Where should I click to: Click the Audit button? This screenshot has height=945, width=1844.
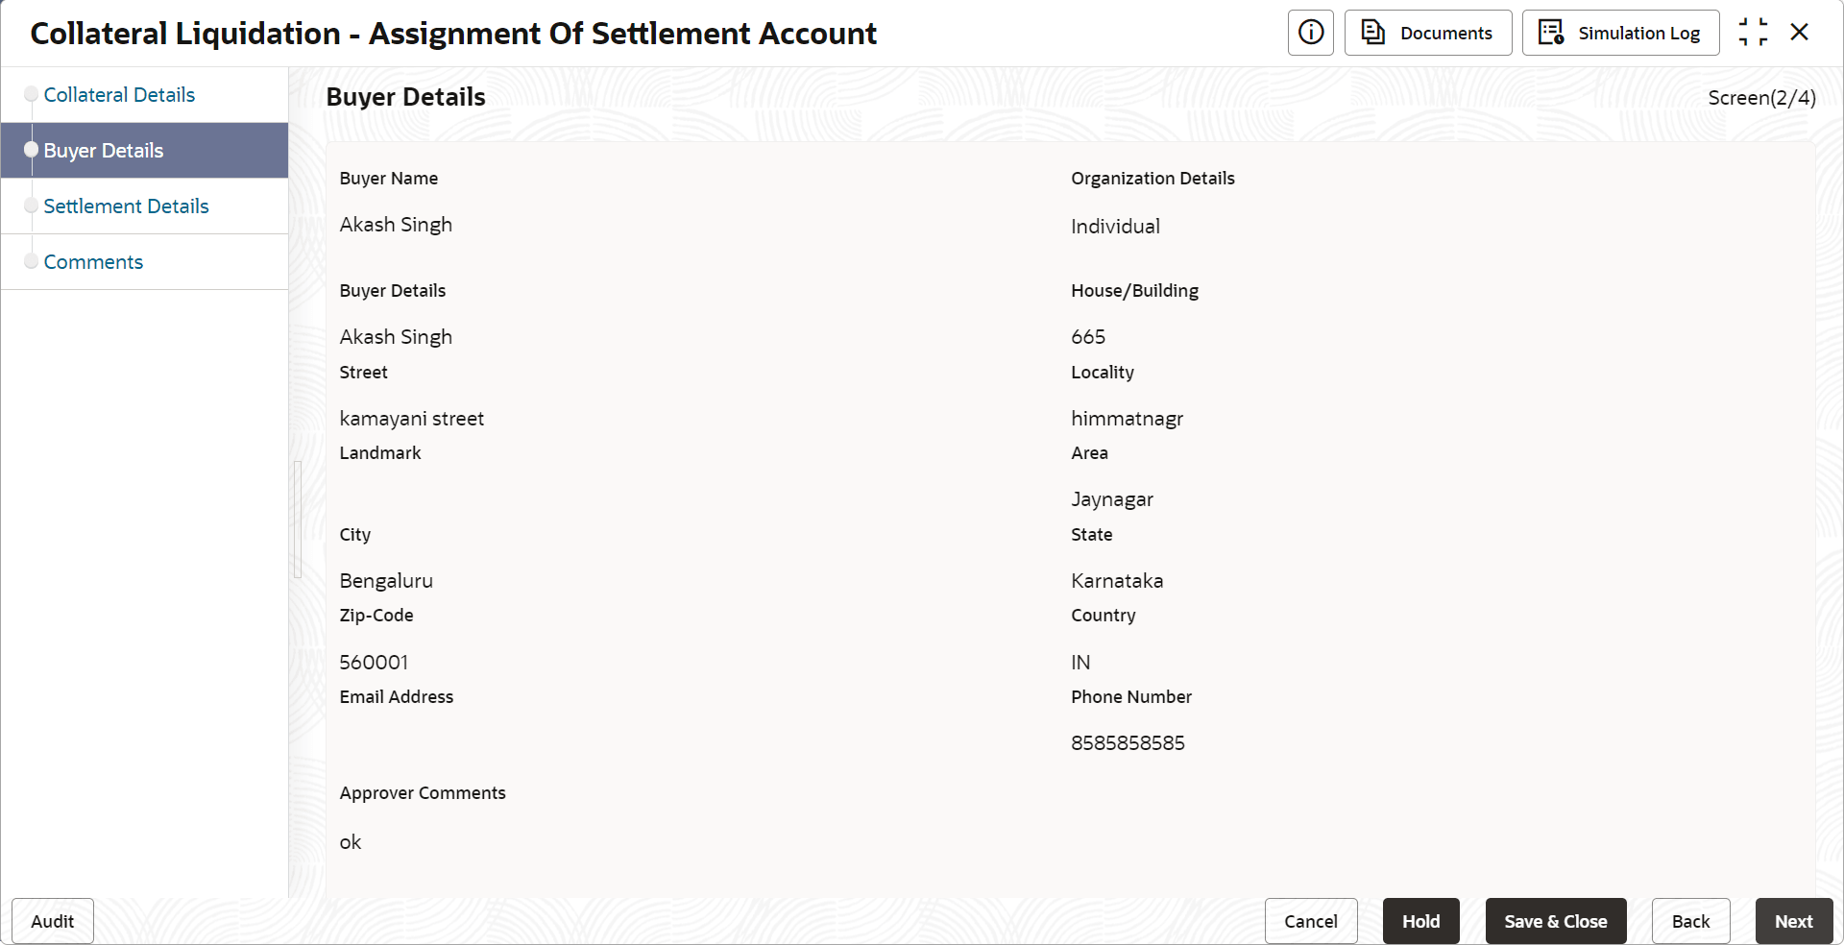[53, 921]
